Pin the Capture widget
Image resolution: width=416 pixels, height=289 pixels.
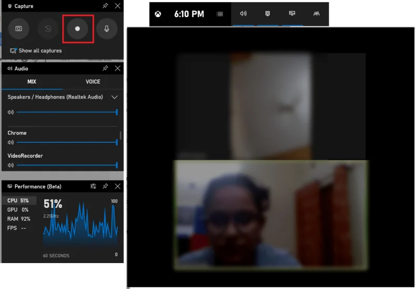[105, 6]
